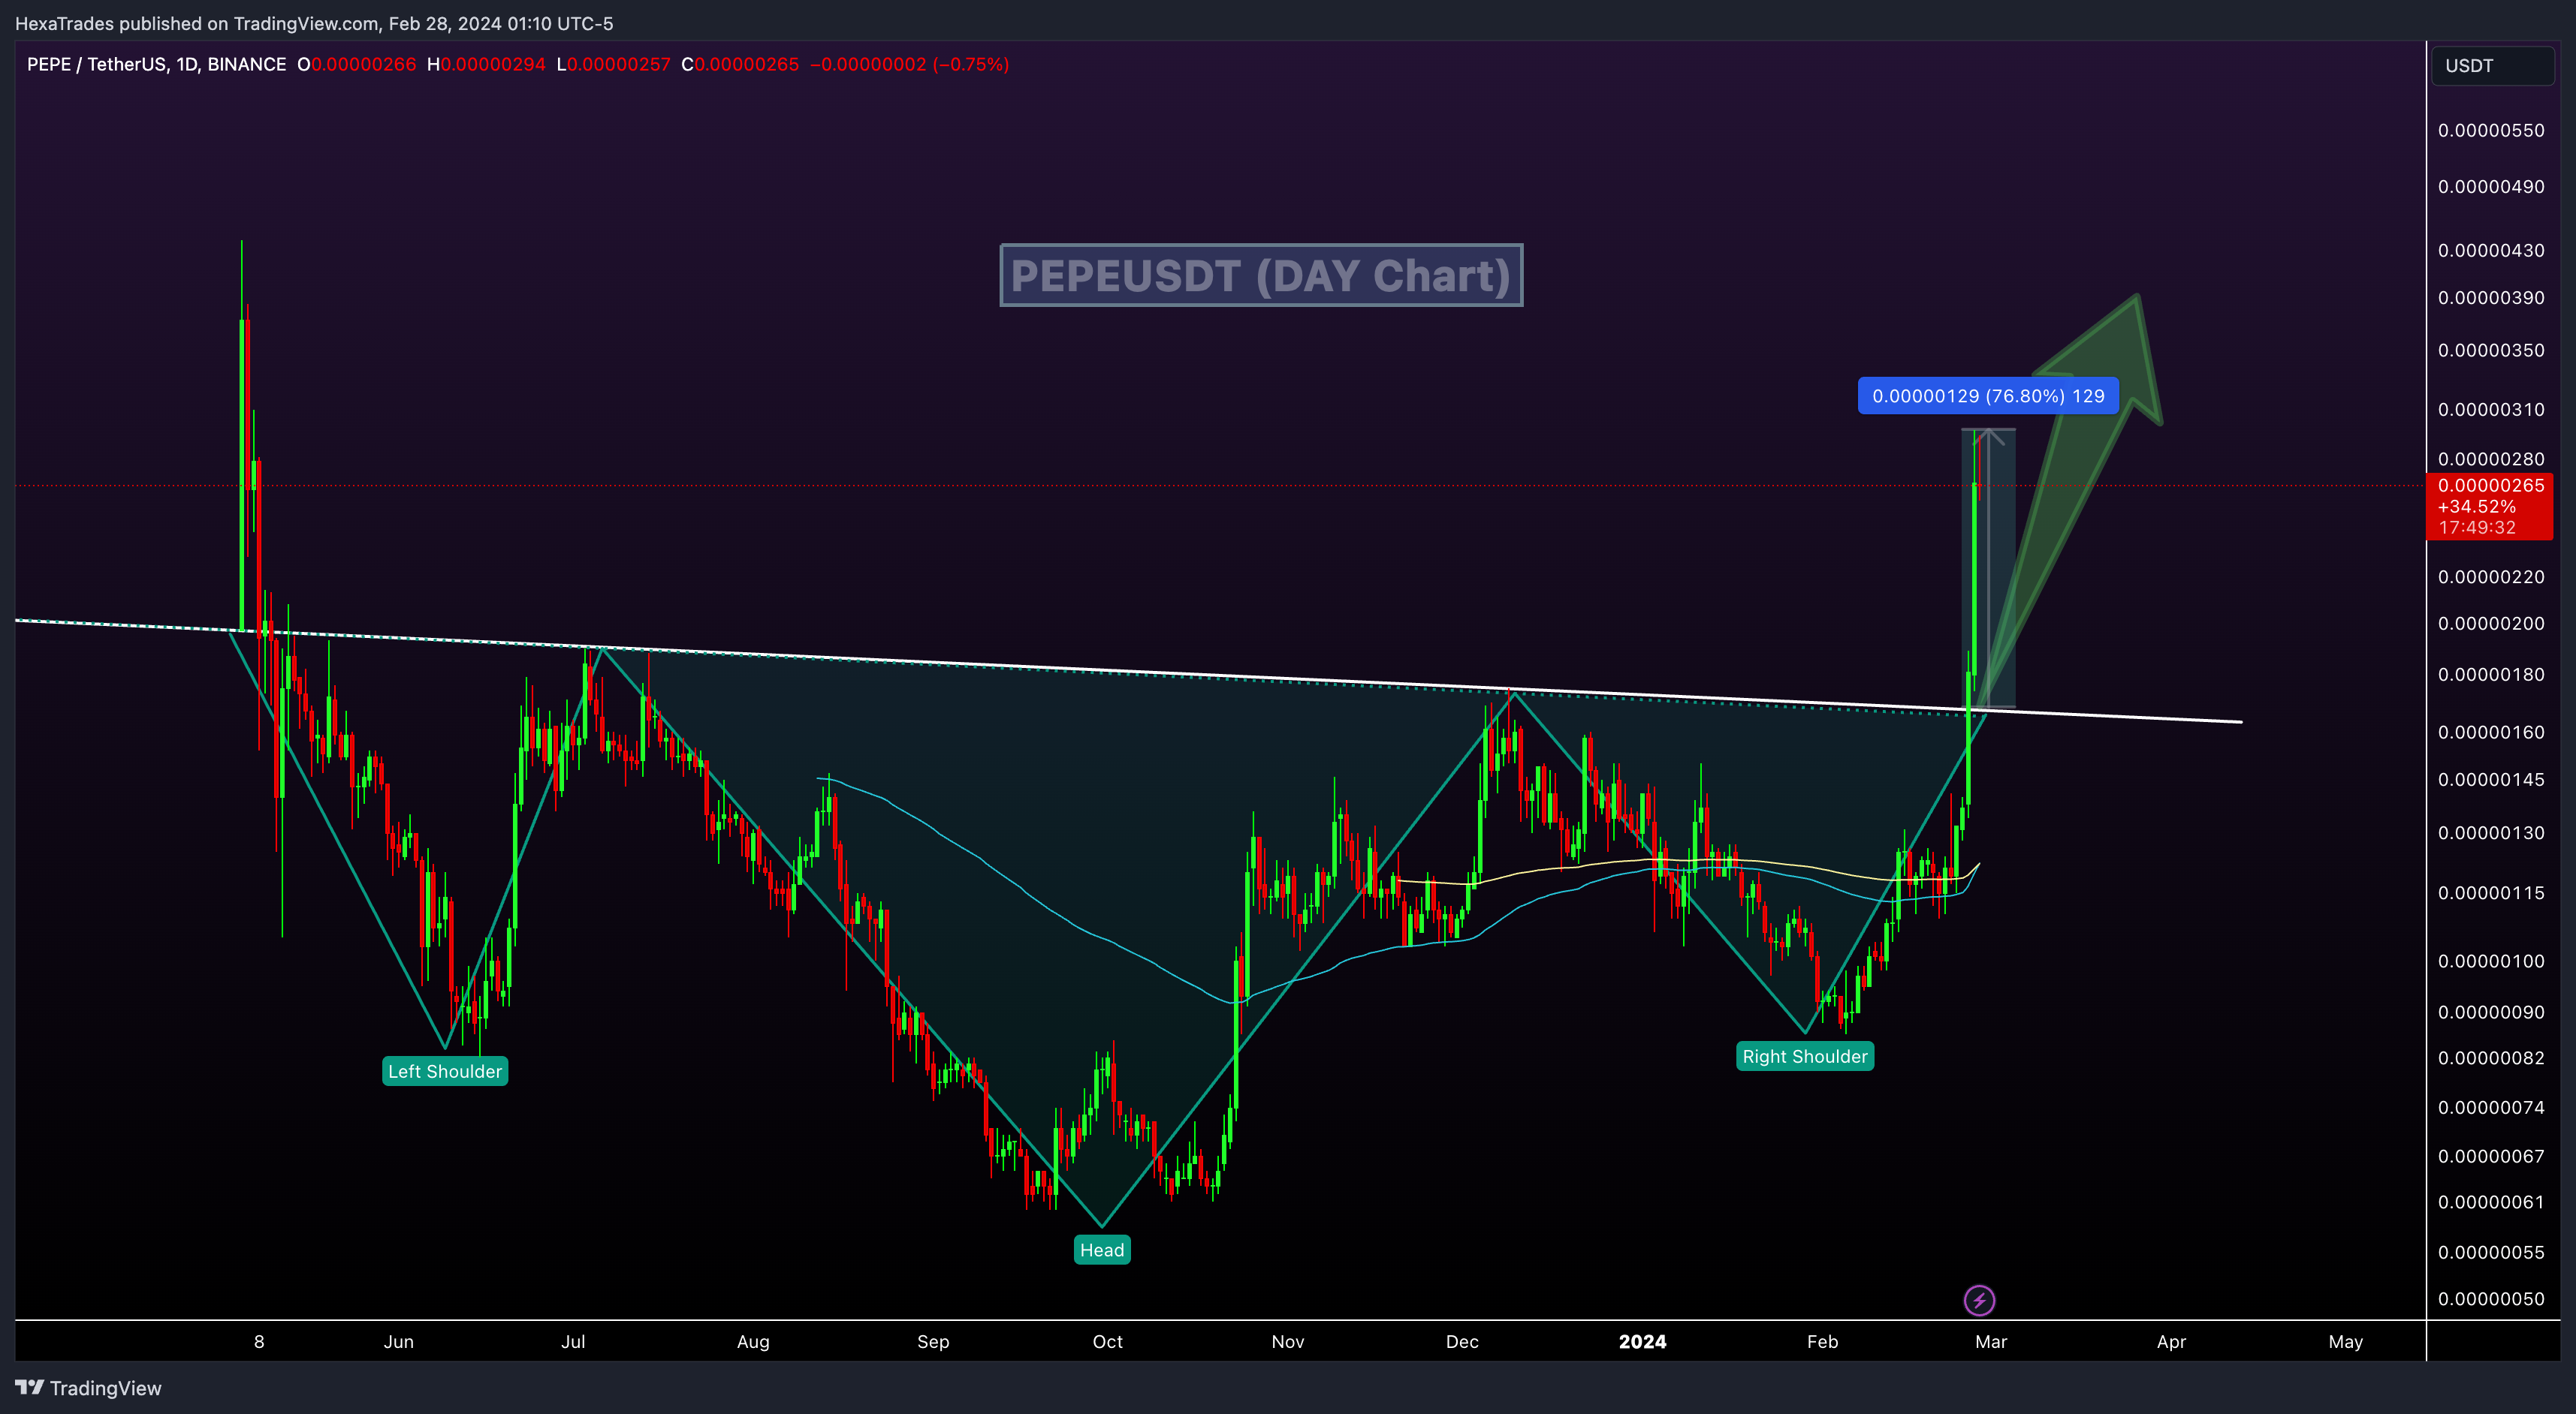
Task: Click the 0.00000090 price axis label
Action: [x=2491, y=1012]
